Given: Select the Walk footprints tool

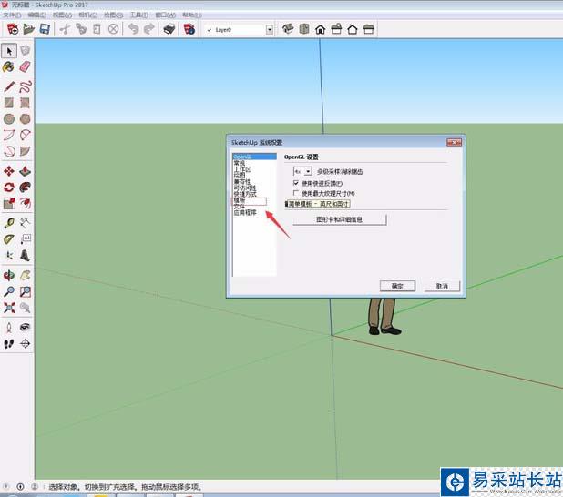Looking at the screenshot, I should point(9,344).
